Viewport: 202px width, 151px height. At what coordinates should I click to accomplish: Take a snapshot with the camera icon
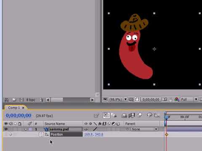click(165, 99)
